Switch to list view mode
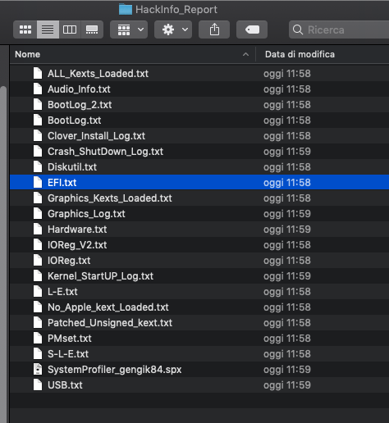The height and width of the screenshot is (423, 389). point(48,30)
